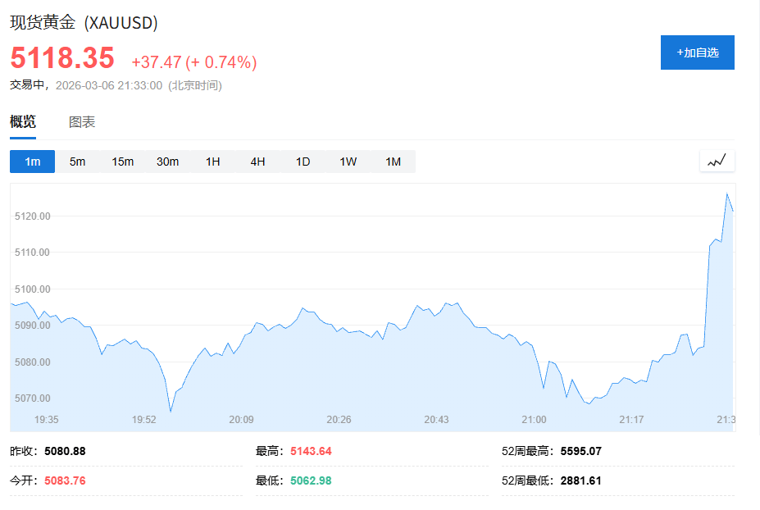
Task: Switch chart to 15m interval
Action: tap(122, 162)
